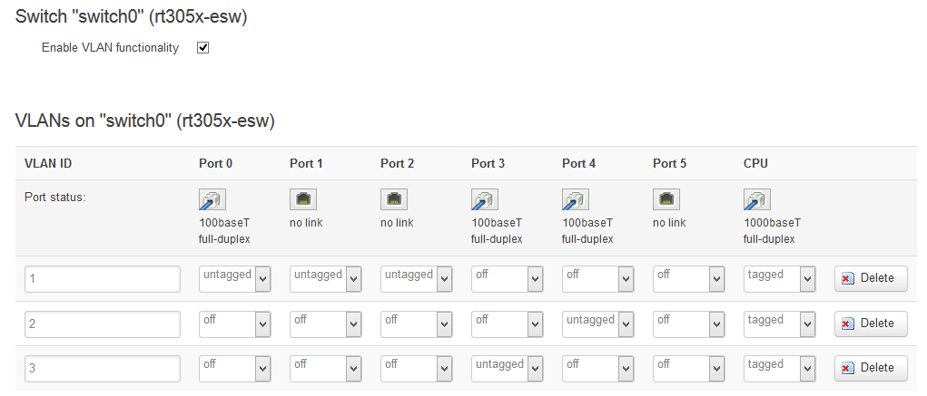Disable the Enable VLAN functionality checkbox
This screenshot has height=396, width=927.
[x=203, y=47]
